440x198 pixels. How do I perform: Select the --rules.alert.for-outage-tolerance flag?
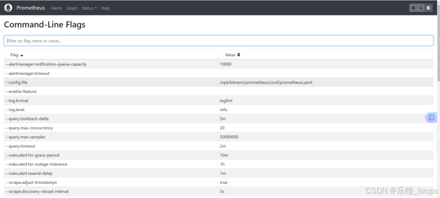(x=36, y=164)
